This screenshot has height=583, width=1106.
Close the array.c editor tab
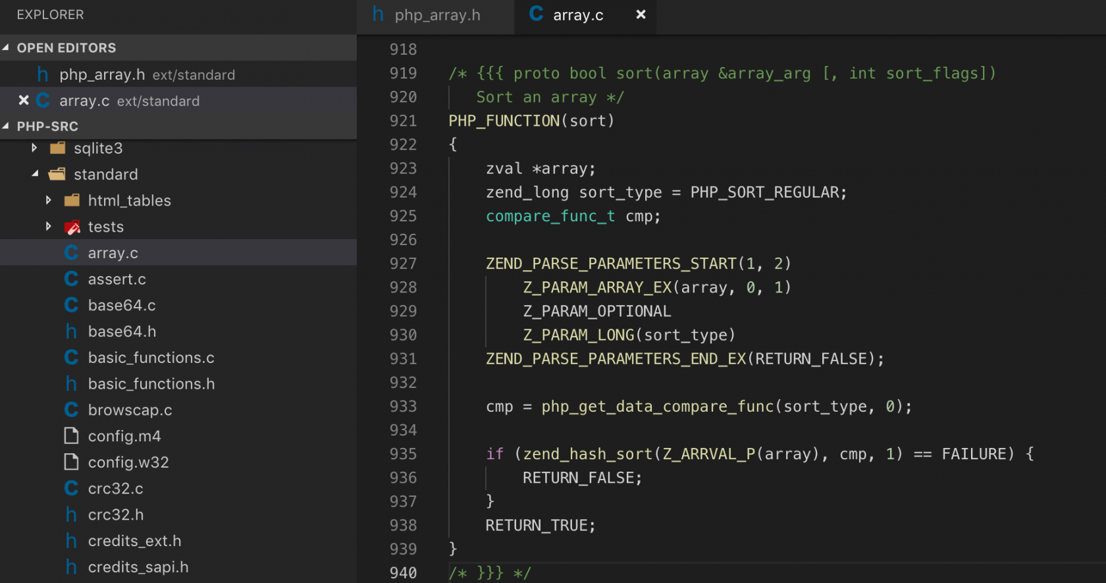click(641, 14)
